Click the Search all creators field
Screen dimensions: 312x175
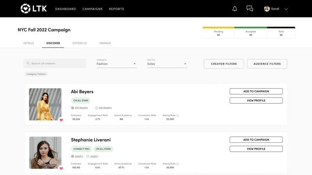click(x=55, y=63)
